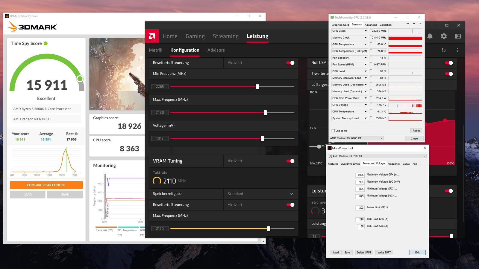The height and width of the screenshot is (269, 479).
Task: Open the GPU-Z Validation tab
Action: [x=386, y=25]
